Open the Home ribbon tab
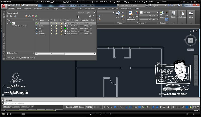 (x=11, y=9)
